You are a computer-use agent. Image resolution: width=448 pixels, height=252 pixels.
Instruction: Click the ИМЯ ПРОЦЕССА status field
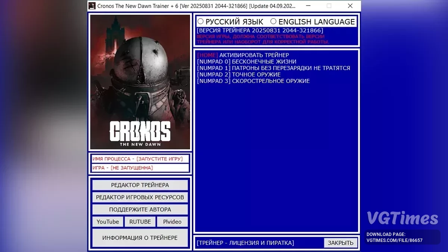(x=140, y=159)
